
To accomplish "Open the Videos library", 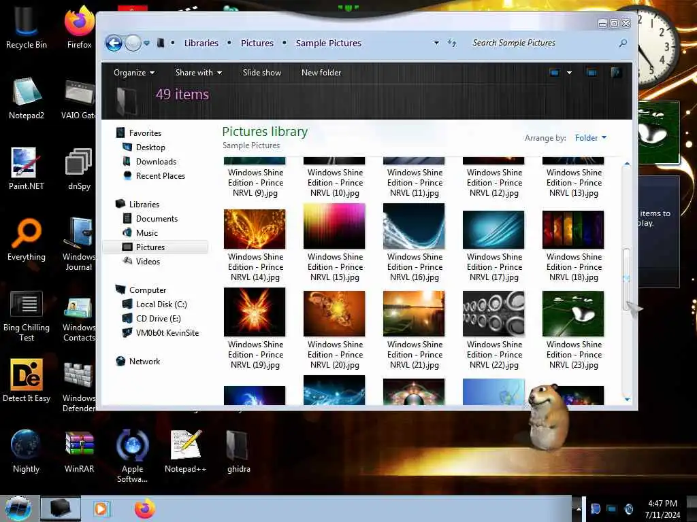I will [x=148, y=262].
